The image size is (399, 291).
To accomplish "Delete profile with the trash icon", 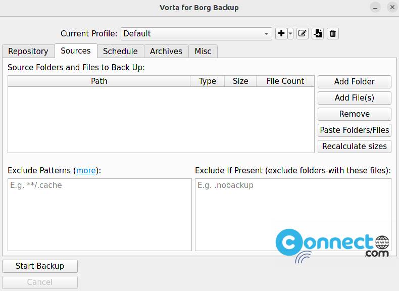I will click(333, 34).
